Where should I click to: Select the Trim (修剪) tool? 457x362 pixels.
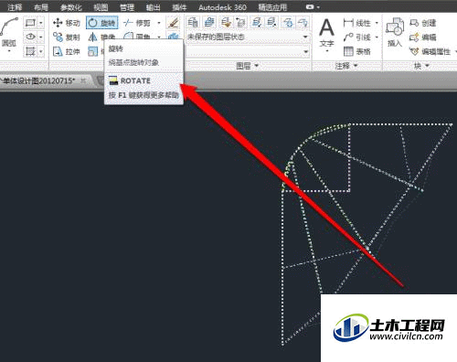pyautogui.click(x=137, y=23)
